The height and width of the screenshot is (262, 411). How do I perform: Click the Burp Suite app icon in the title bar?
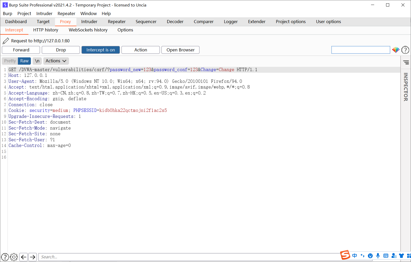point(5,5)
